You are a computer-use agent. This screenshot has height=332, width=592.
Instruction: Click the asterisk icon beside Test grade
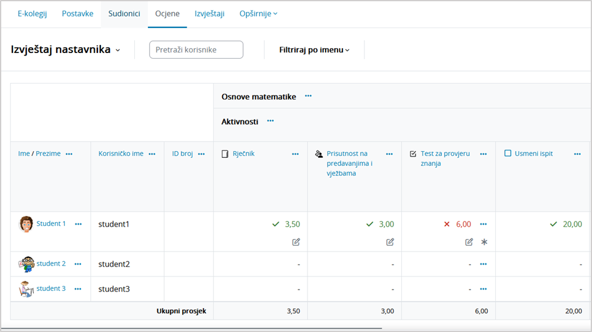click(484, 242)
